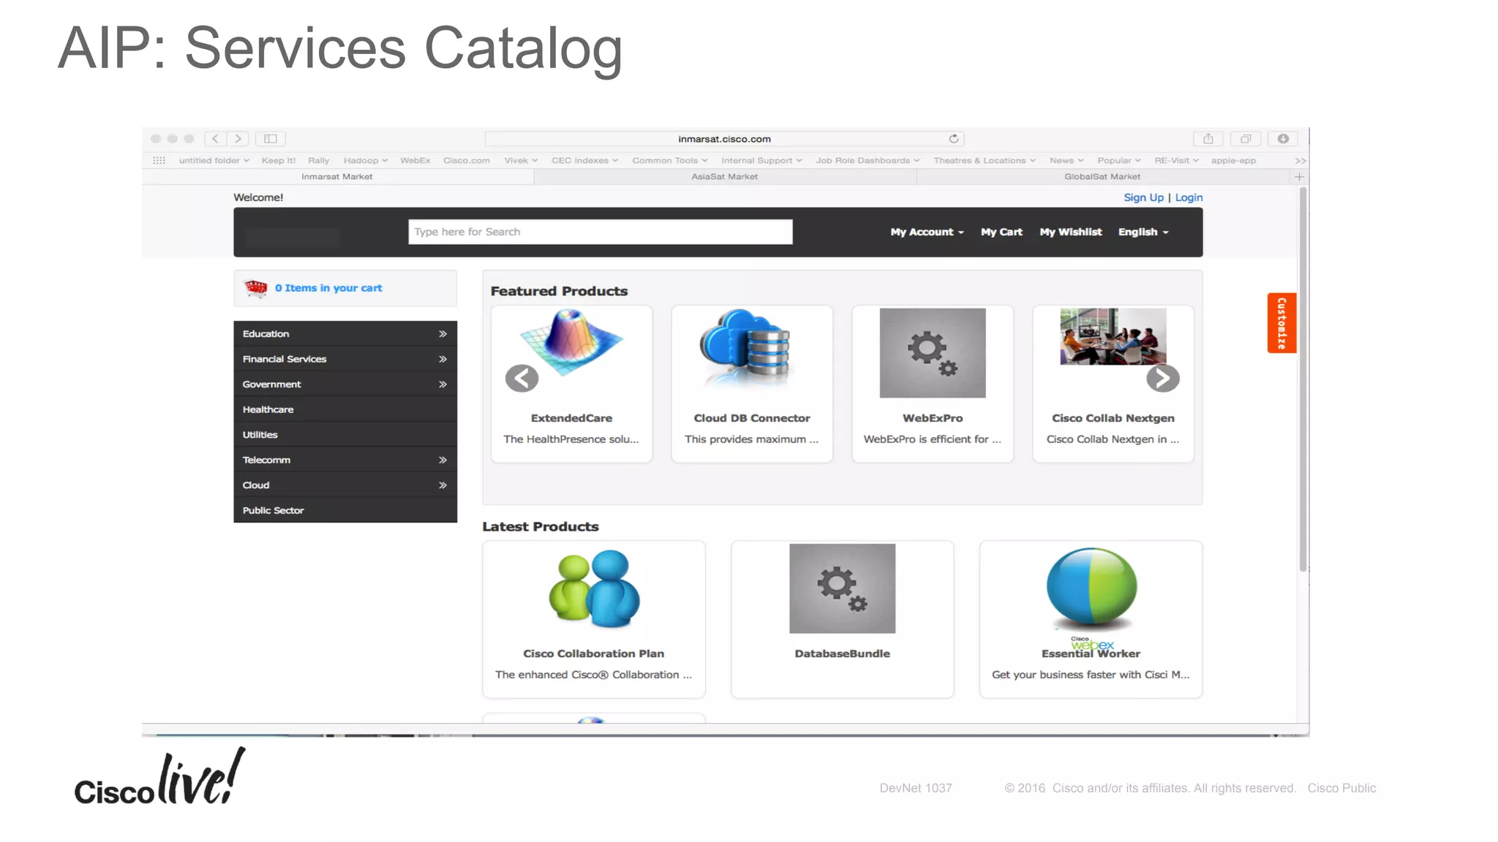Click 0 Items in your cart link

[x=328, y=288]
